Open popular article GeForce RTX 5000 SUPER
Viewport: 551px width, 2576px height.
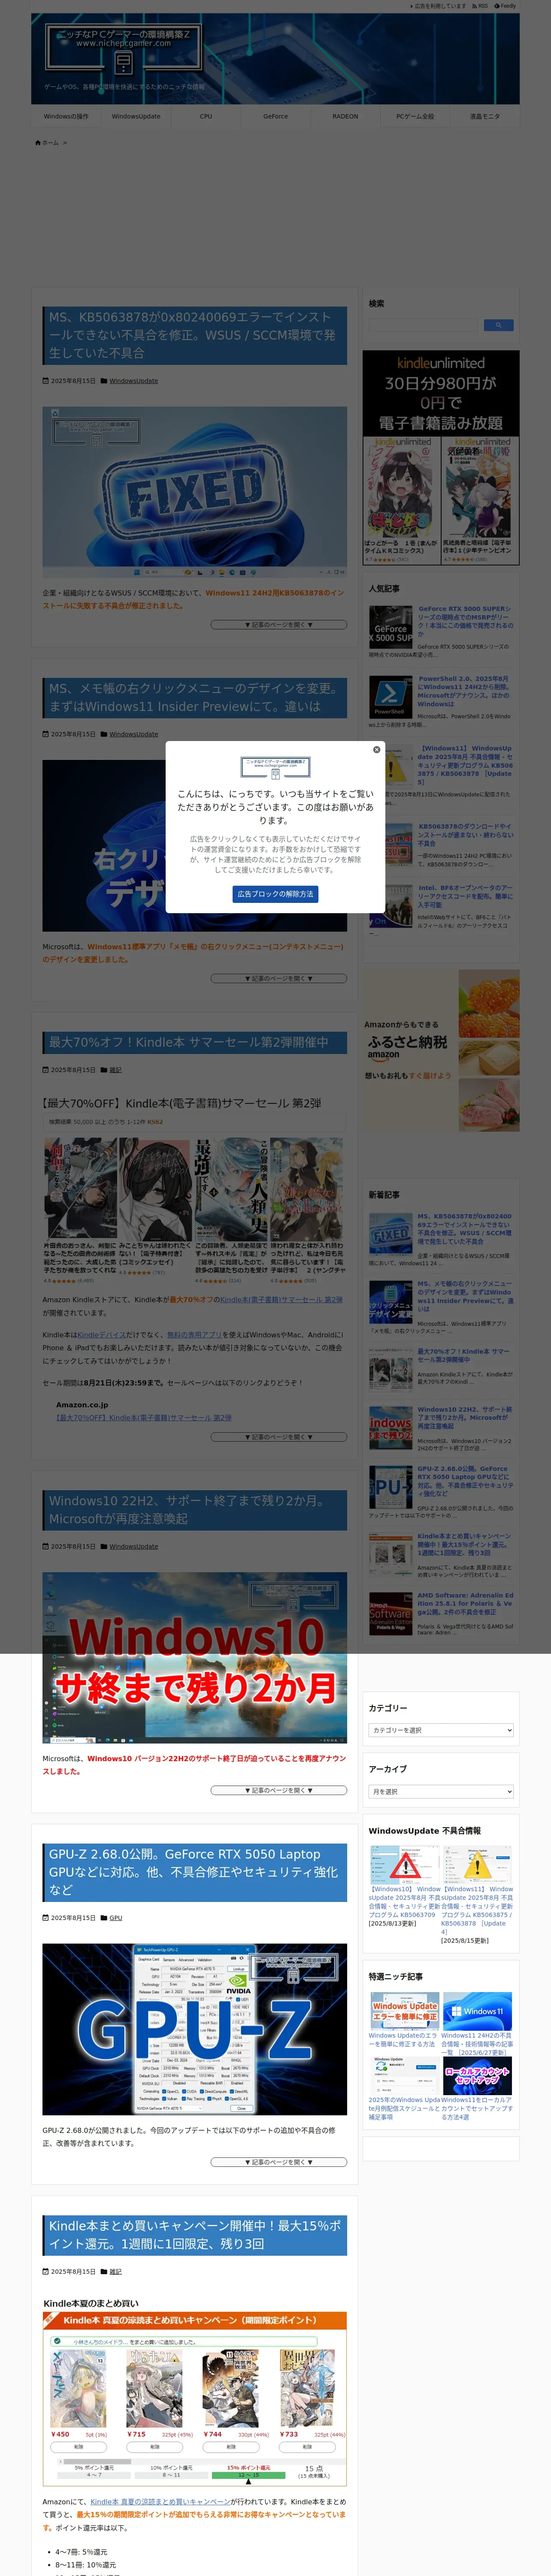(x=465, y=621)
